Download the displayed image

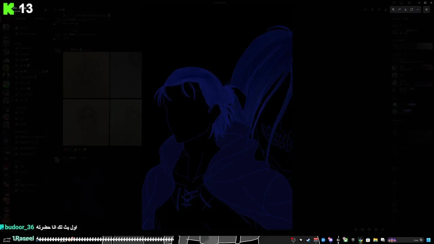point(406,9)
